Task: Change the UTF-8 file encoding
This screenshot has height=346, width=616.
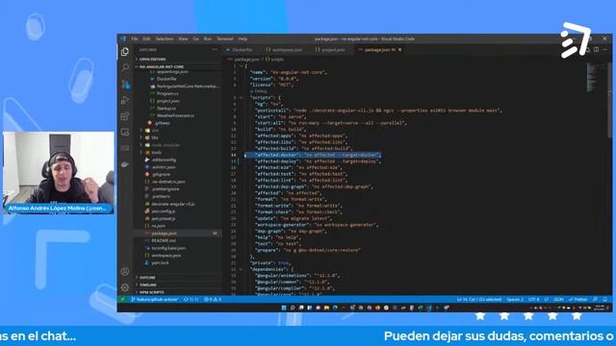Action: click(x=533, y=299)
